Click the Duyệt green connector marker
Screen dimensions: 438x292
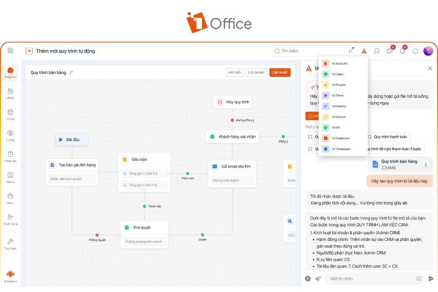pyautogui.click(x=202, y=235)
